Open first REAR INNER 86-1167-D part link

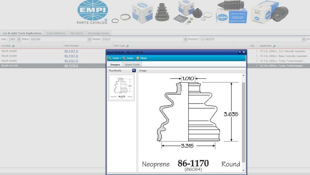(x=71, y=51)
